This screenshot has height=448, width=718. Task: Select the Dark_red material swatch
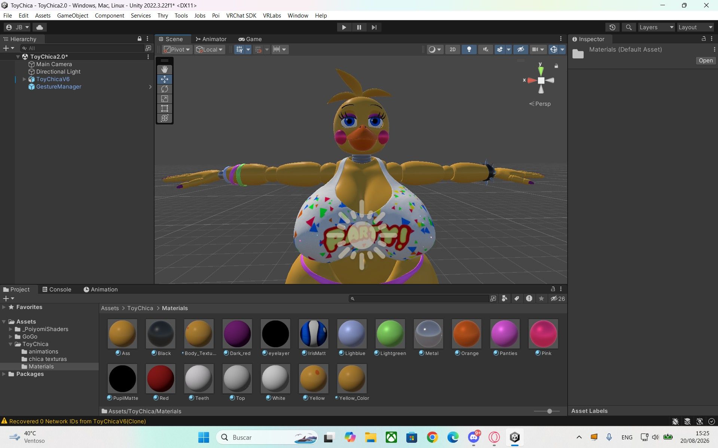(x=237, y=334)
